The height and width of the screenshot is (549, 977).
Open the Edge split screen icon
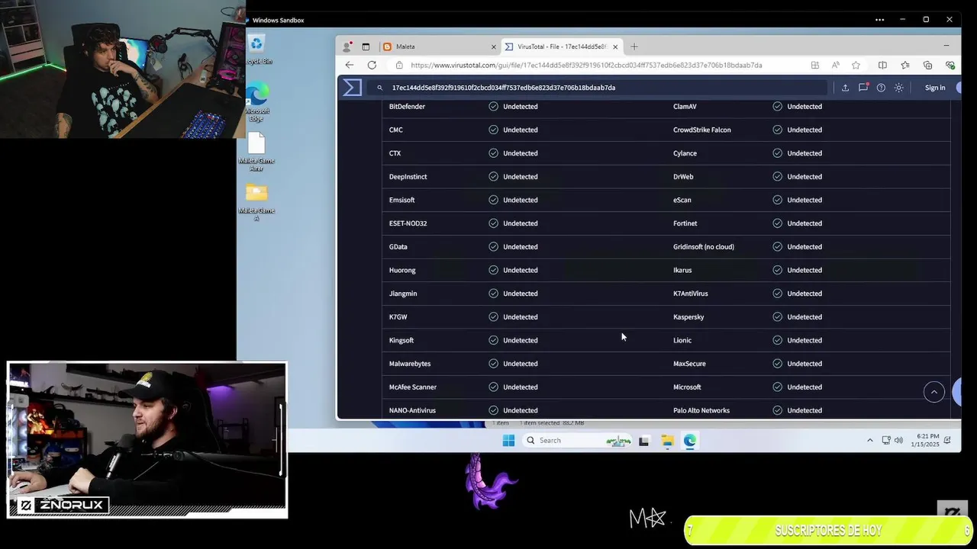[x=882, y=66]
